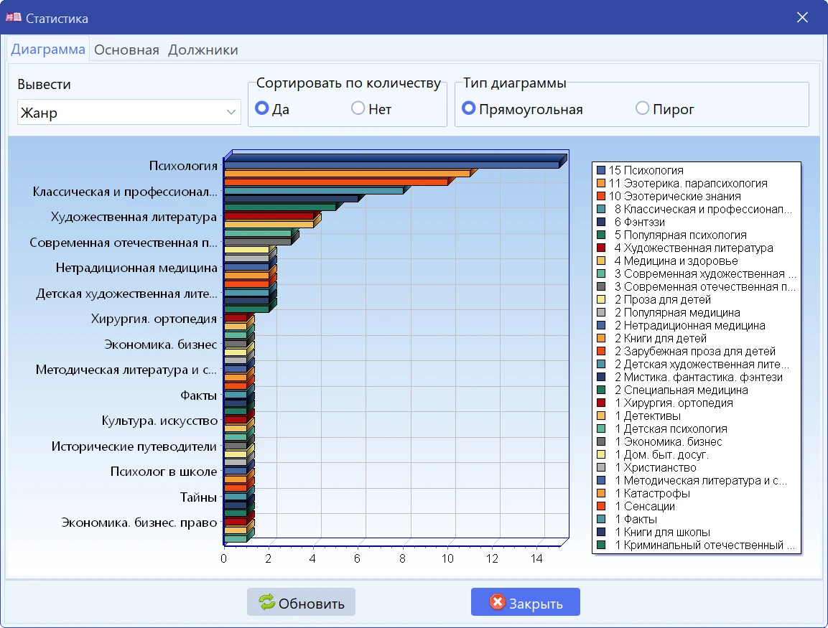Click legend entry '2 Зарубежная проза для детей'
The width and height of the screenshot is (828, 628).
pyautogui.click(x=695, y=352)
